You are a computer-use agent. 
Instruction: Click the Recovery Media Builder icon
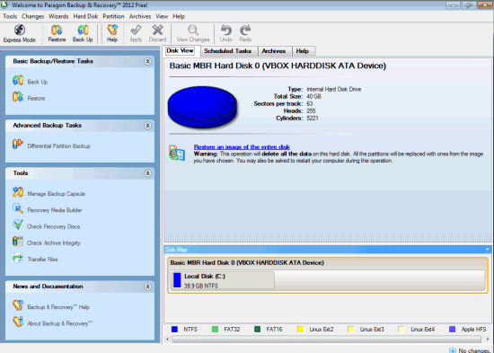pos(18,208)
